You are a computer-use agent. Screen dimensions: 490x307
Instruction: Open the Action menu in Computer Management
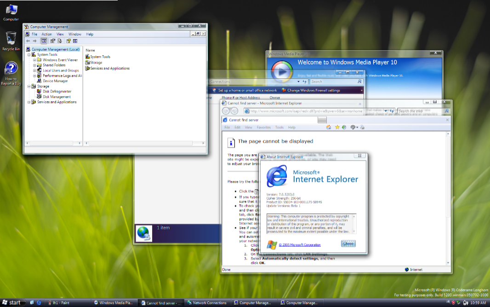47,34
